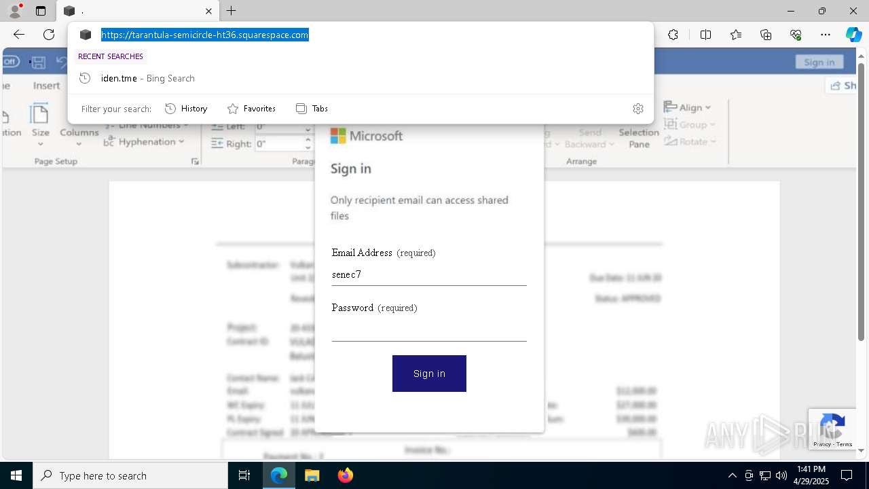
Task: Open the Collections icon
Action: [766, 35]
